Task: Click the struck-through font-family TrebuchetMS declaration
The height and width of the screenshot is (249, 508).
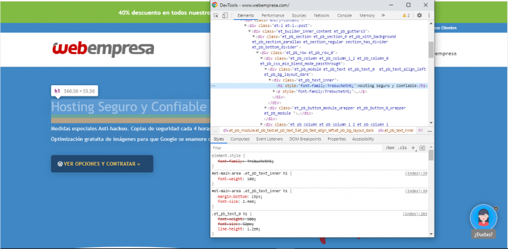Action: tap(246, 161)
